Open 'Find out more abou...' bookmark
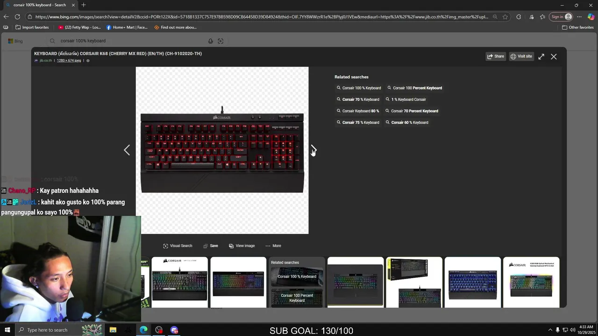 175,28
